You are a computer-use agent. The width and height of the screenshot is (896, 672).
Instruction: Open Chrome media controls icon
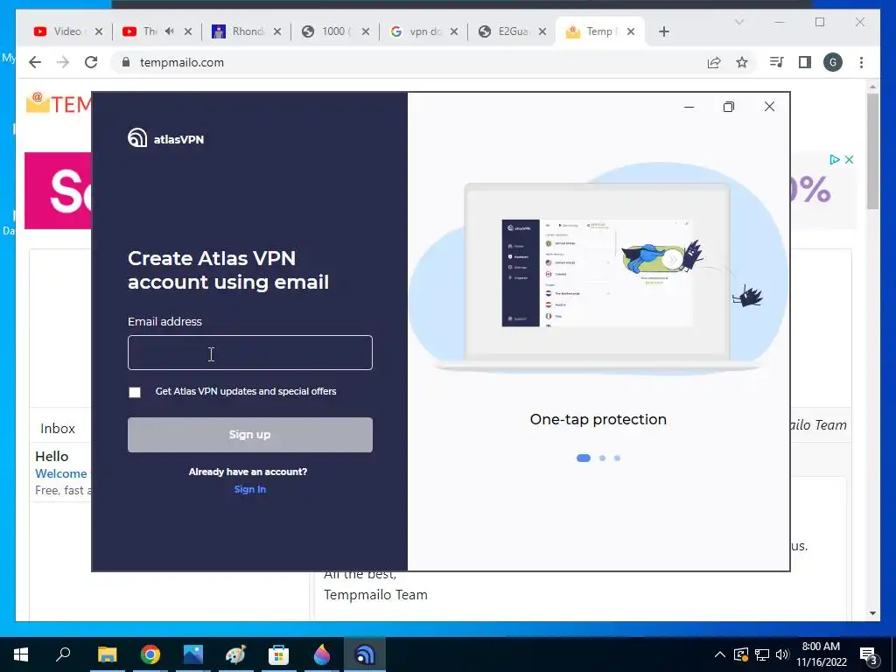[x=777, y=62]
